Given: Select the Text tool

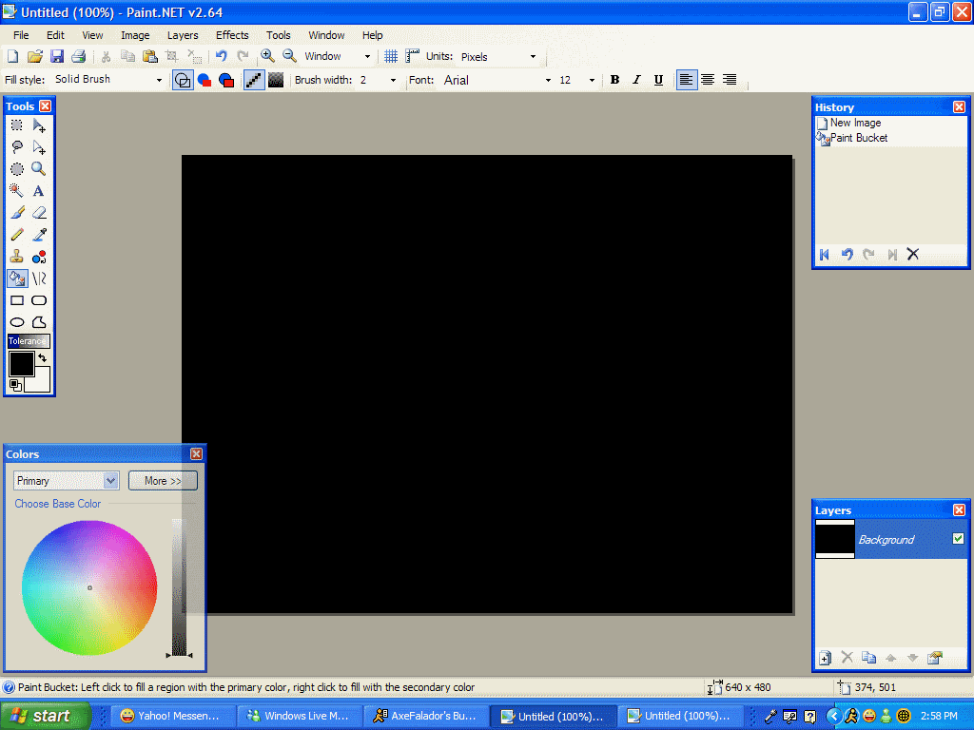Looking at the screenshot, I should tap(39, 191).
